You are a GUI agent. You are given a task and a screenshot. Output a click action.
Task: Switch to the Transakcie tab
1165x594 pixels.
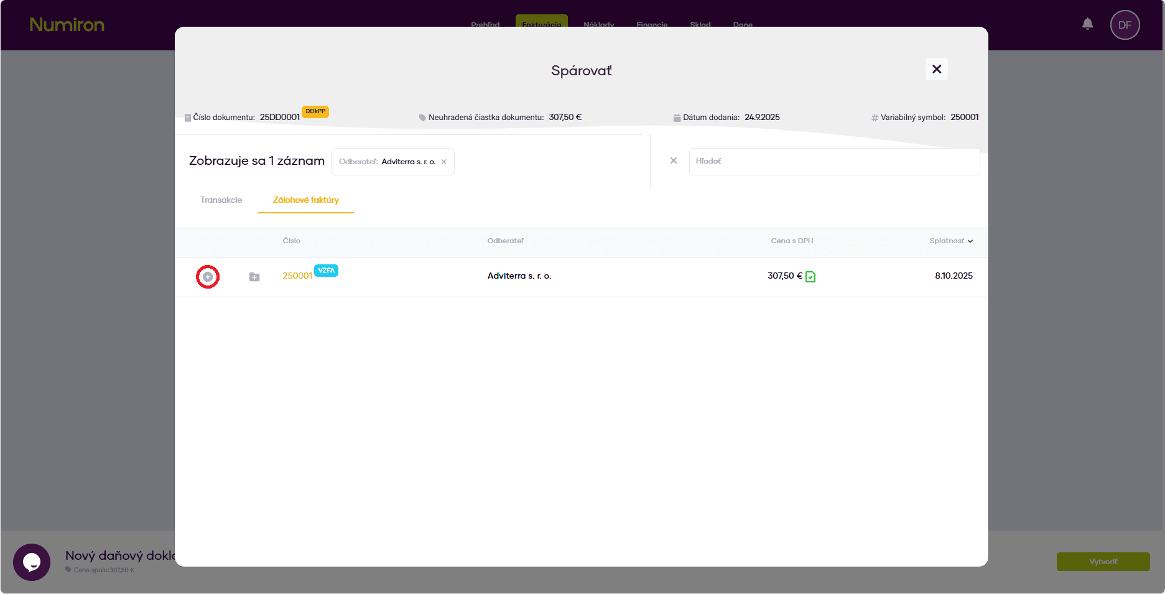[x=221, y=200]
